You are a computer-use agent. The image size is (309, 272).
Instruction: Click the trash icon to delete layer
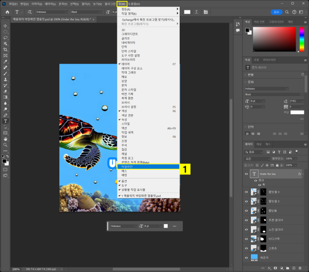coord(300,268)
